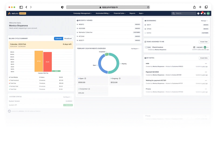This screenshot has width=216, height=142.
Task: Click the Create Task button
Action: (204, 42)
